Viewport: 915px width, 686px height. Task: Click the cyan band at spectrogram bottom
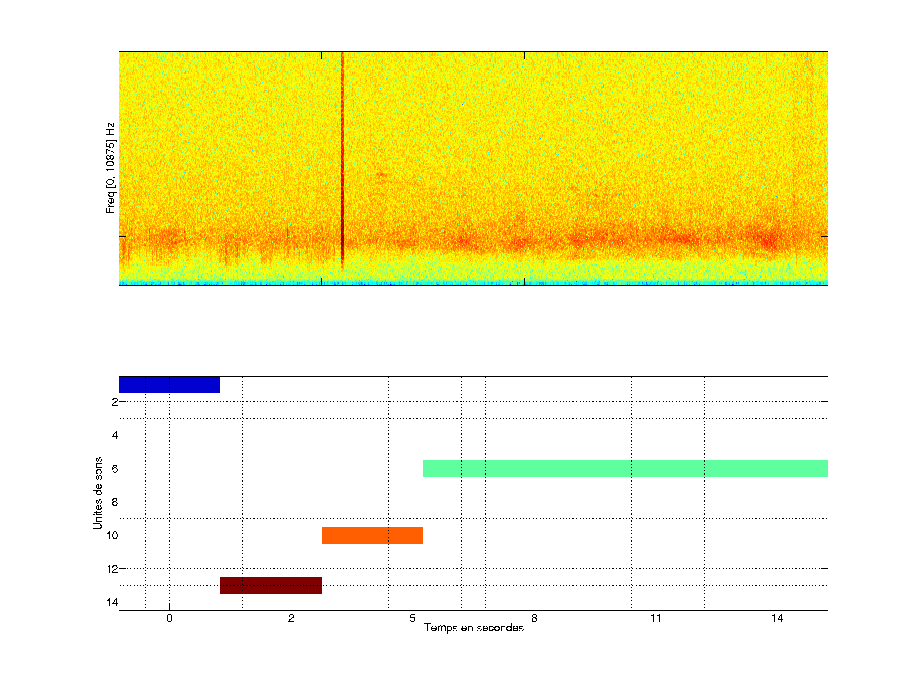click(473, 283)
